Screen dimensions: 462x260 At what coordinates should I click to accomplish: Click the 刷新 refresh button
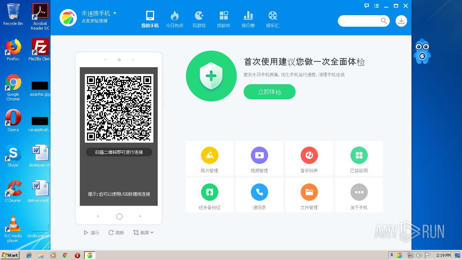click(116, 233)
